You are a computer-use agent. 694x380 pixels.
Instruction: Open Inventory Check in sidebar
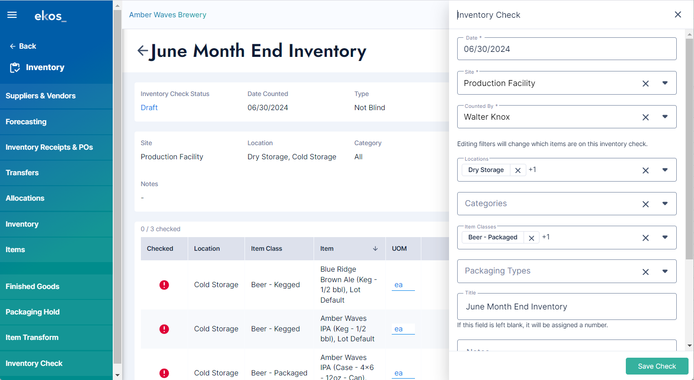pyautogui.click(x=56, y=363)
